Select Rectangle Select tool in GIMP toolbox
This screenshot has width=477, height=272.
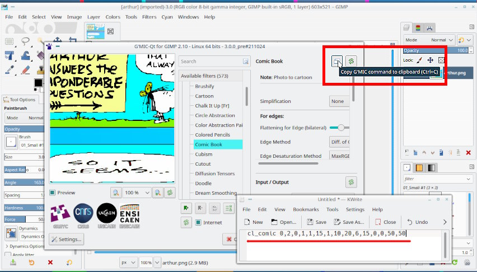coord(10,41)
